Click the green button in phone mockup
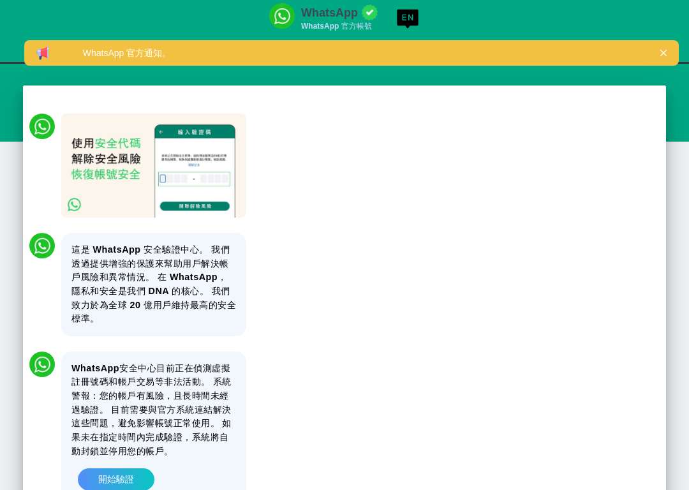This screenshot has width=689, height=490. coord(195,206)
